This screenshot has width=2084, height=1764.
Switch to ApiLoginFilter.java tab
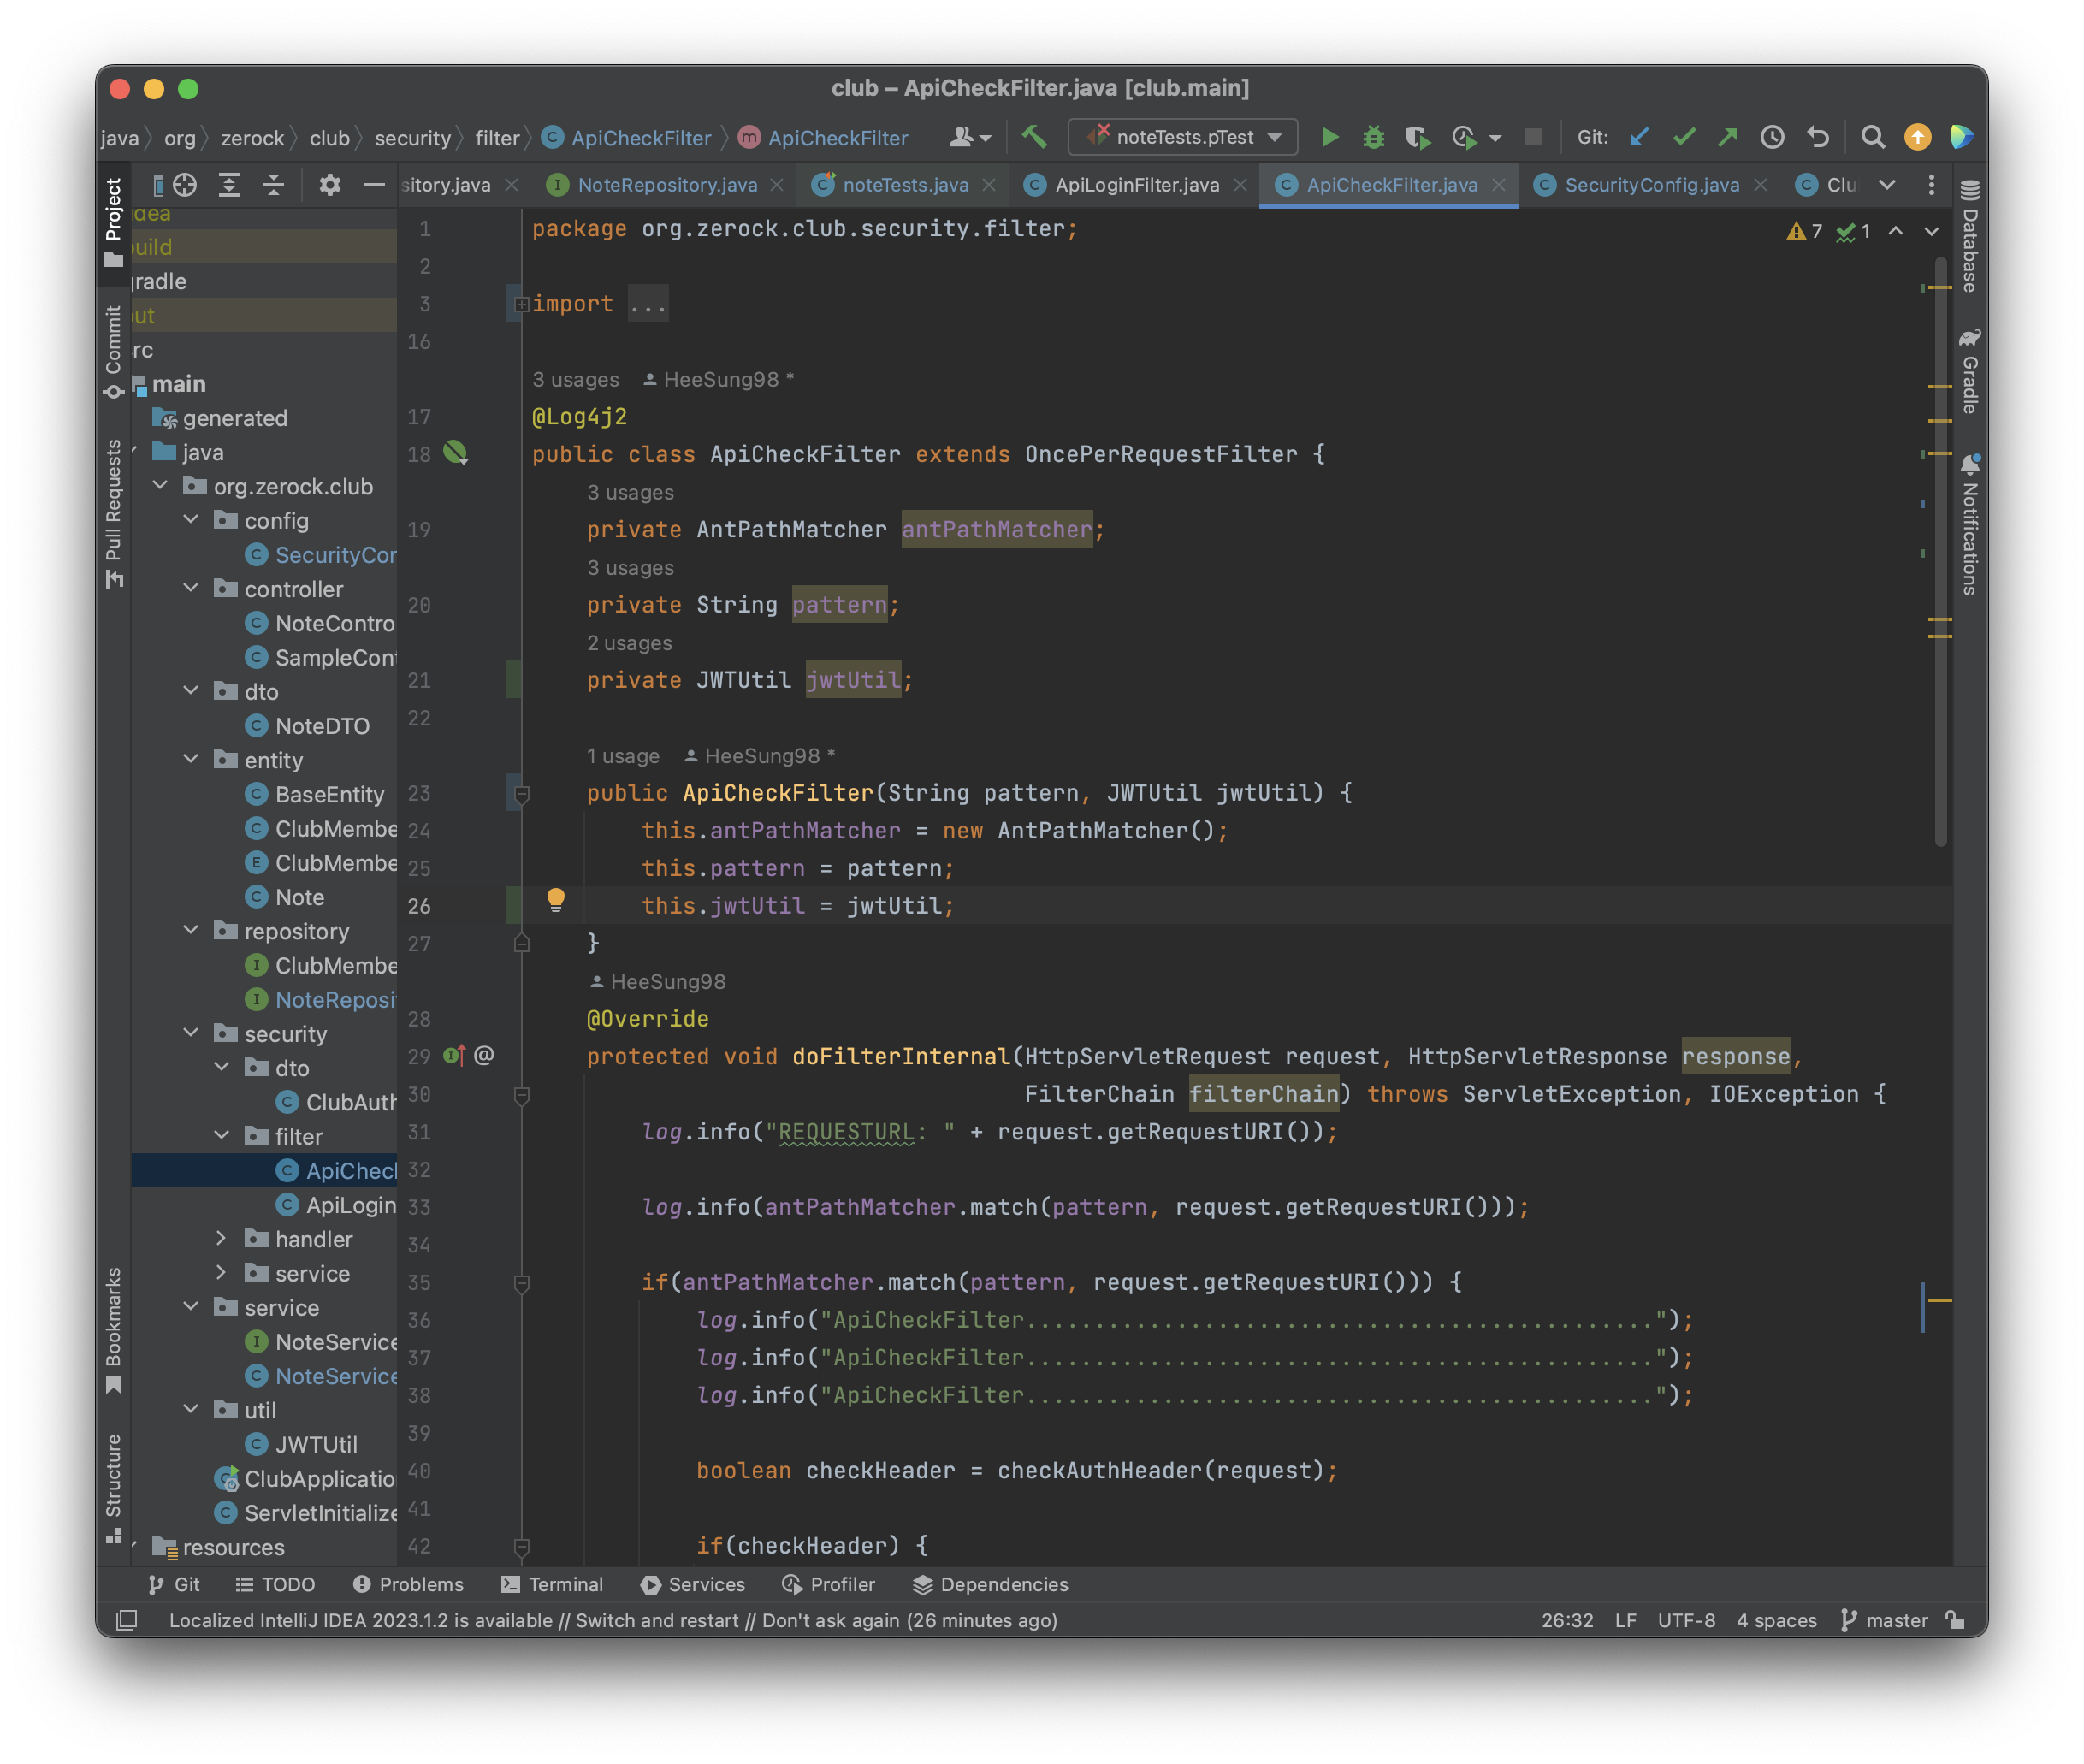tap(1136, 184)
